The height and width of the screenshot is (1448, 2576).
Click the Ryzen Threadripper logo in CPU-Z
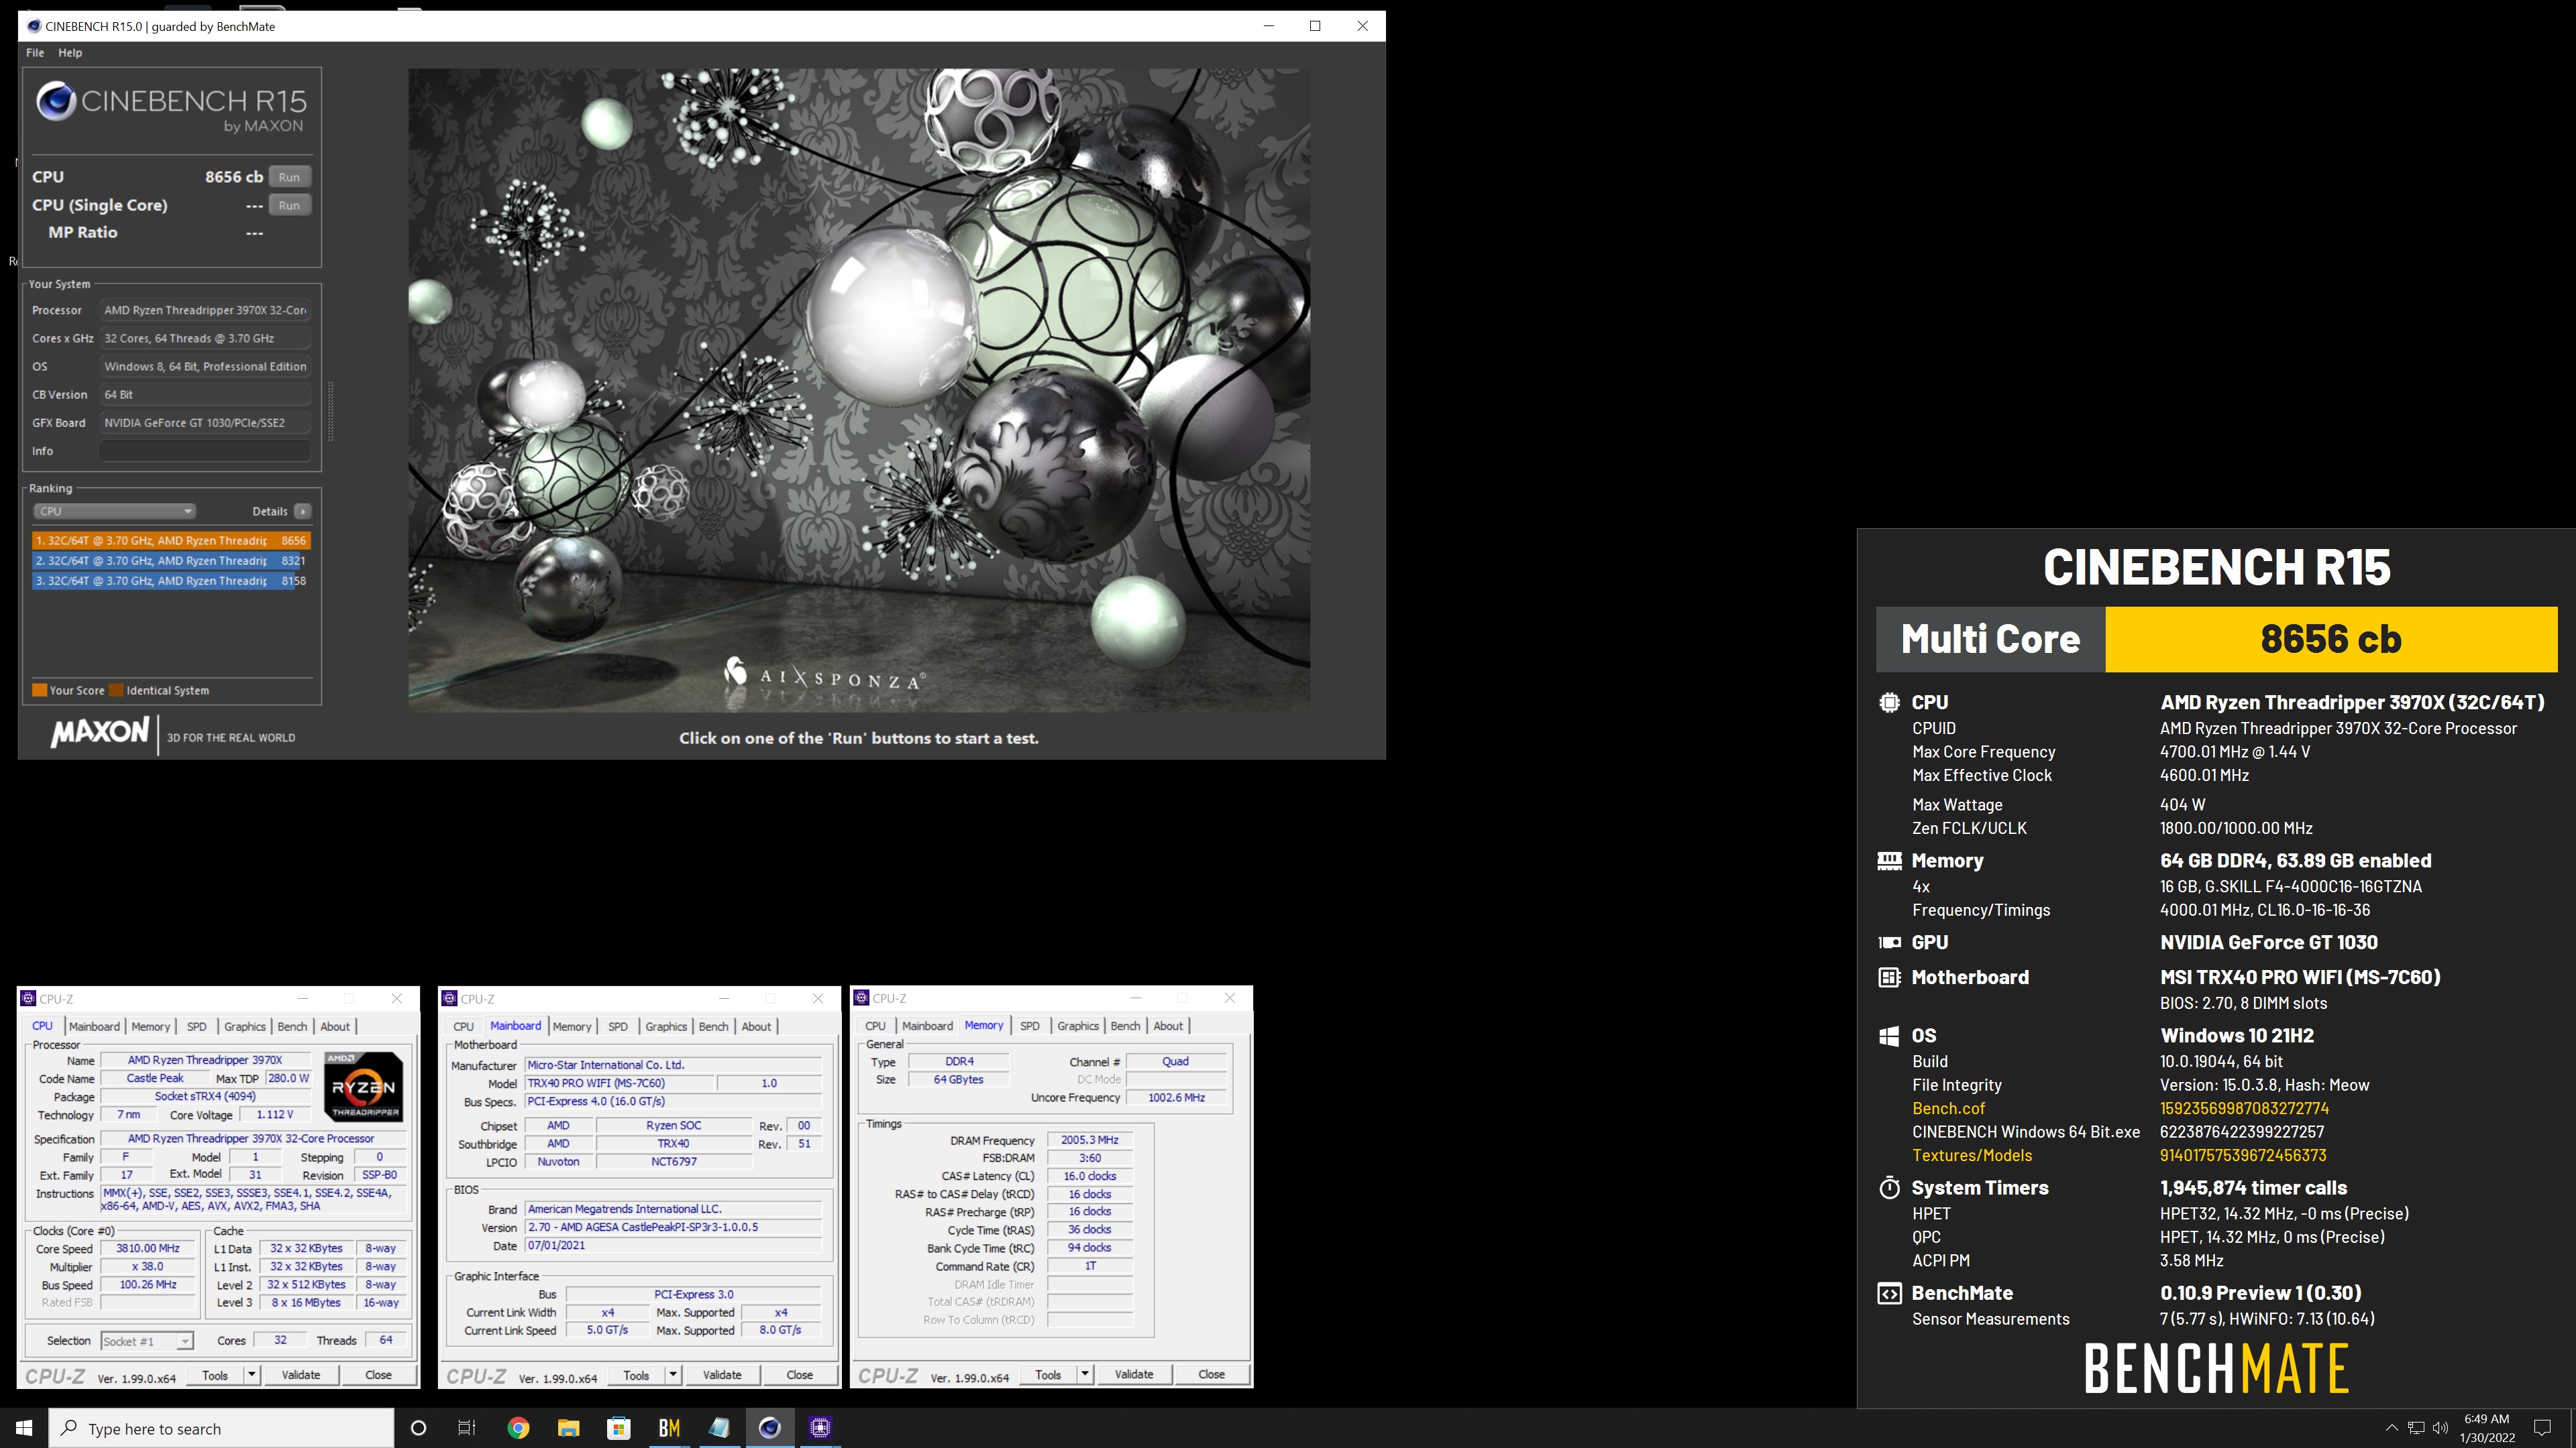pos(364,1086)
